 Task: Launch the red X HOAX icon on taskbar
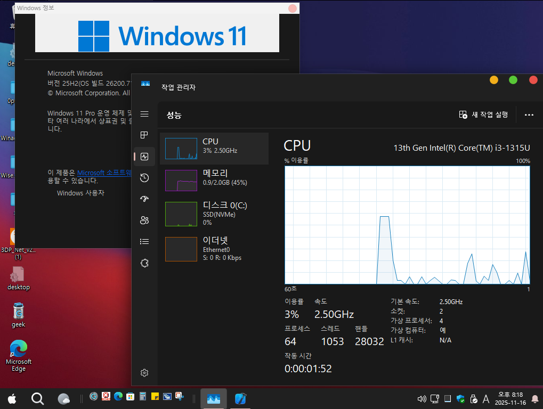[x=106, y=396]
